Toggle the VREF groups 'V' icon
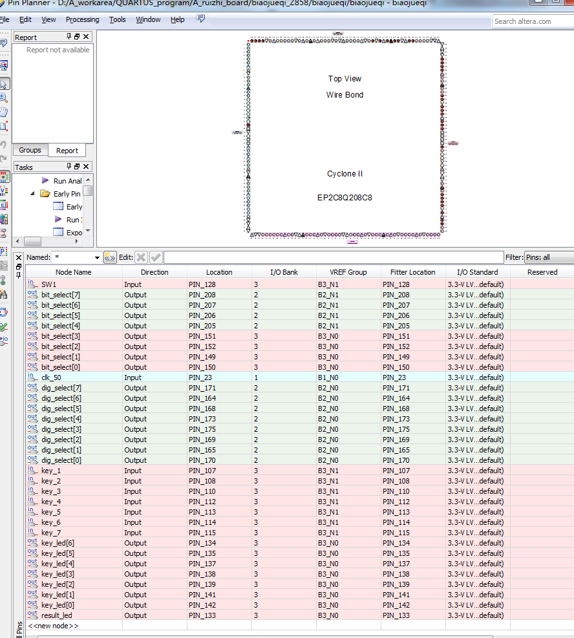The image size is (574, 638). point(4,191)
